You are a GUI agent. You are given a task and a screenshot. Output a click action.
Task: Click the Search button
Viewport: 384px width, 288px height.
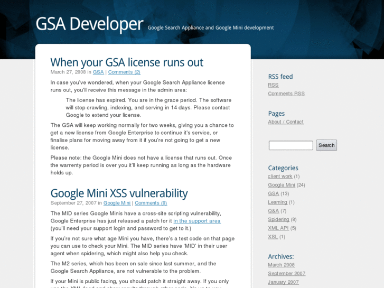(x=326, y=145)
